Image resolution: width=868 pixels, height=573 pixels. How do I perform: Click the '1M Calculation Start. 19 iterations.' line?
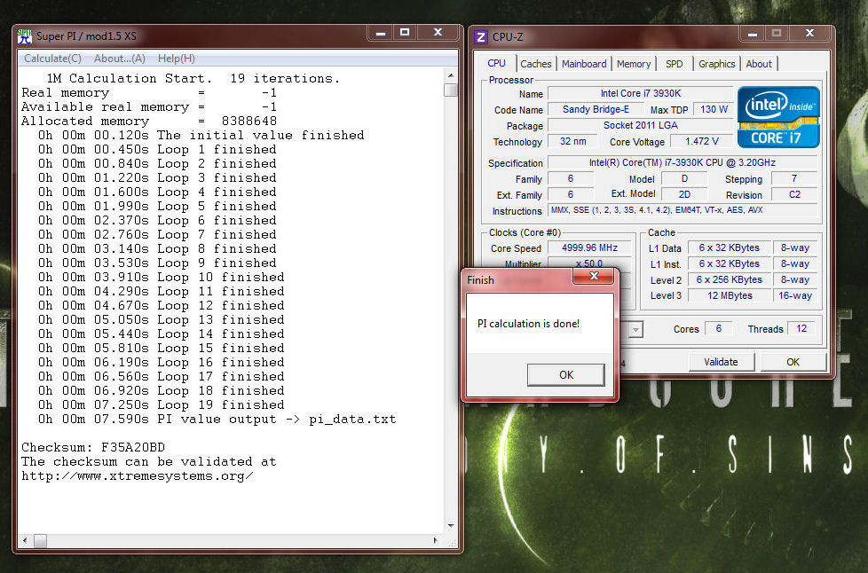(193, 79)
